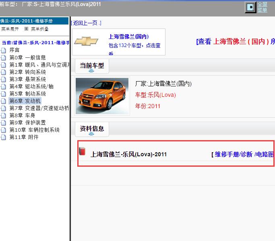Click 车型:乐风(Lova) text
275x241 pixels.
[x=155, y=95]
